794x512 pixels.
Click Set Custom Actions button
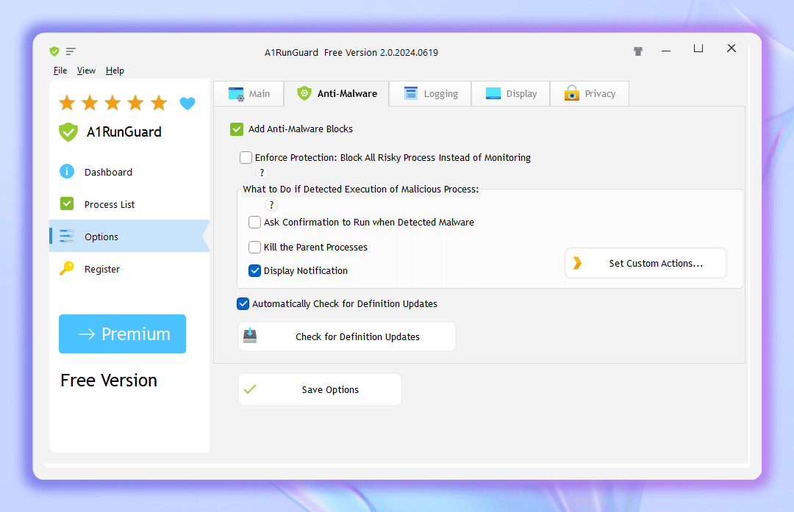tap(645, 263)
